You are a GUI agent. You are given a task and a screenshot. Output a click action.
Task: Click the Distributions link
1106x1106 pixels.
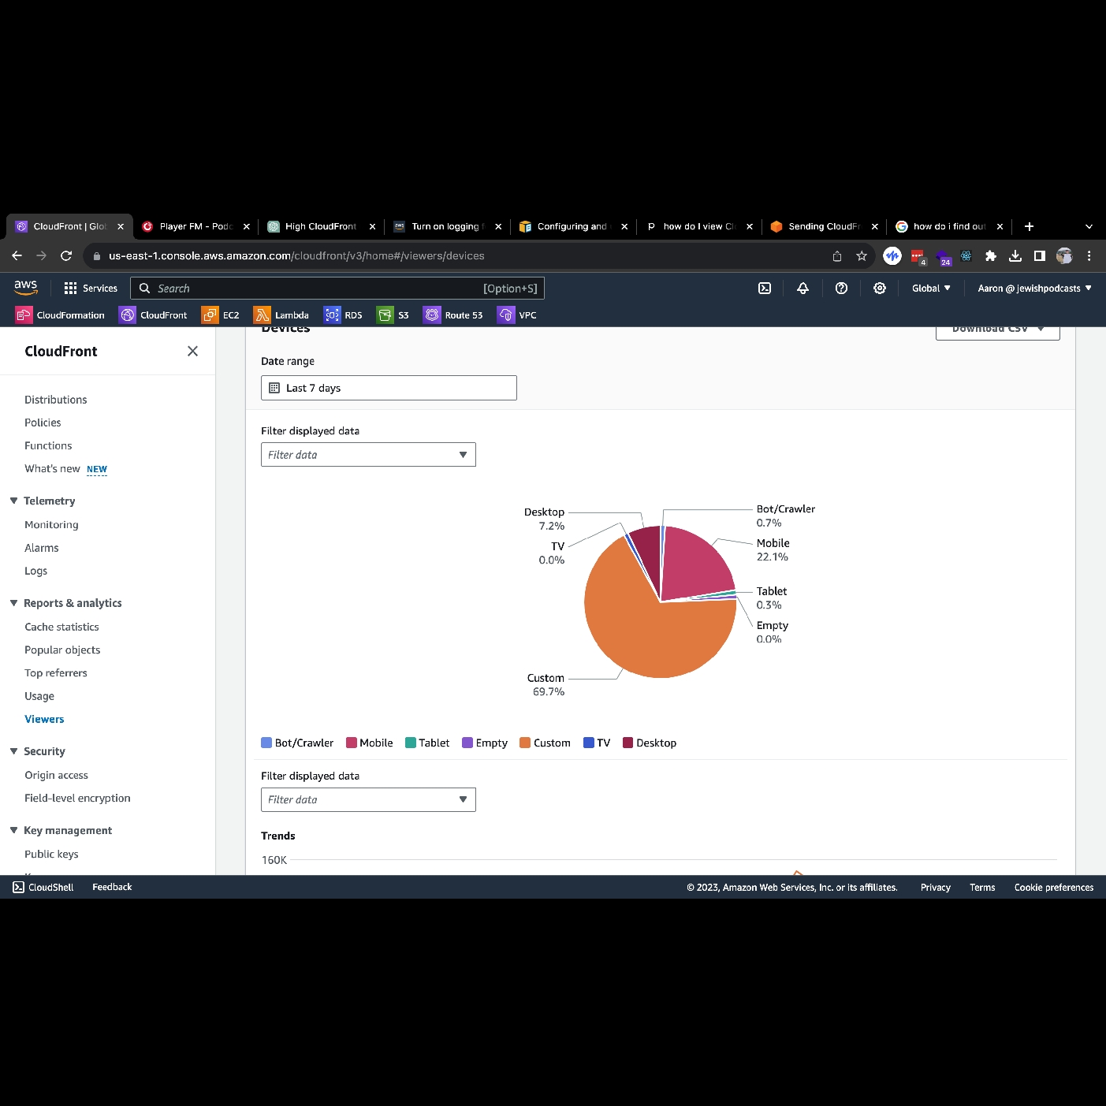55,400
